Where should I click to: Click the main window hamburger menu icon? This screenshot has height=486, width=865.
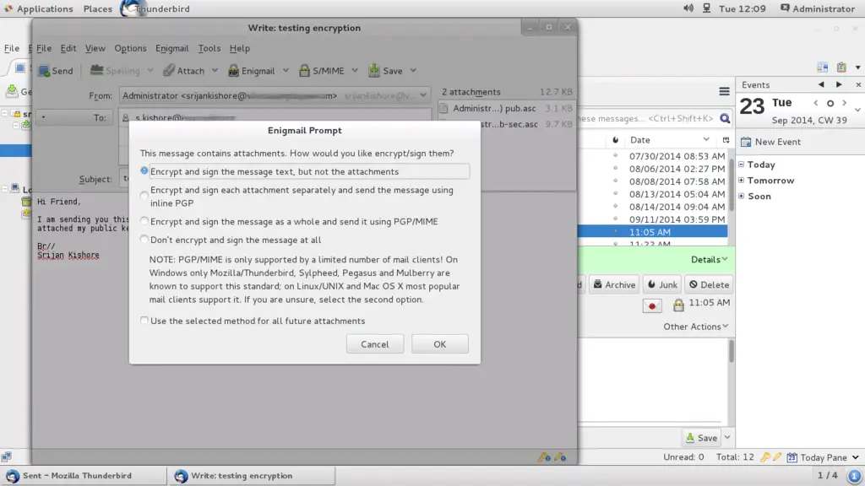pyautogui.click(x=724, y=91)
